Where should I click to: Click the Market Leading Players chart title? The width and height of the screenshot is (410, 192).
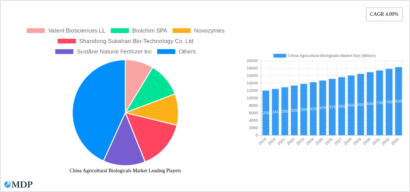[x=125, y=171]
